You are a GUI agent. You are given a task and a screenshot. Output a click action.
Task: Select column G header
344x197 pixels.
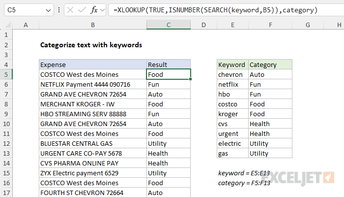[x=308, y=25]
